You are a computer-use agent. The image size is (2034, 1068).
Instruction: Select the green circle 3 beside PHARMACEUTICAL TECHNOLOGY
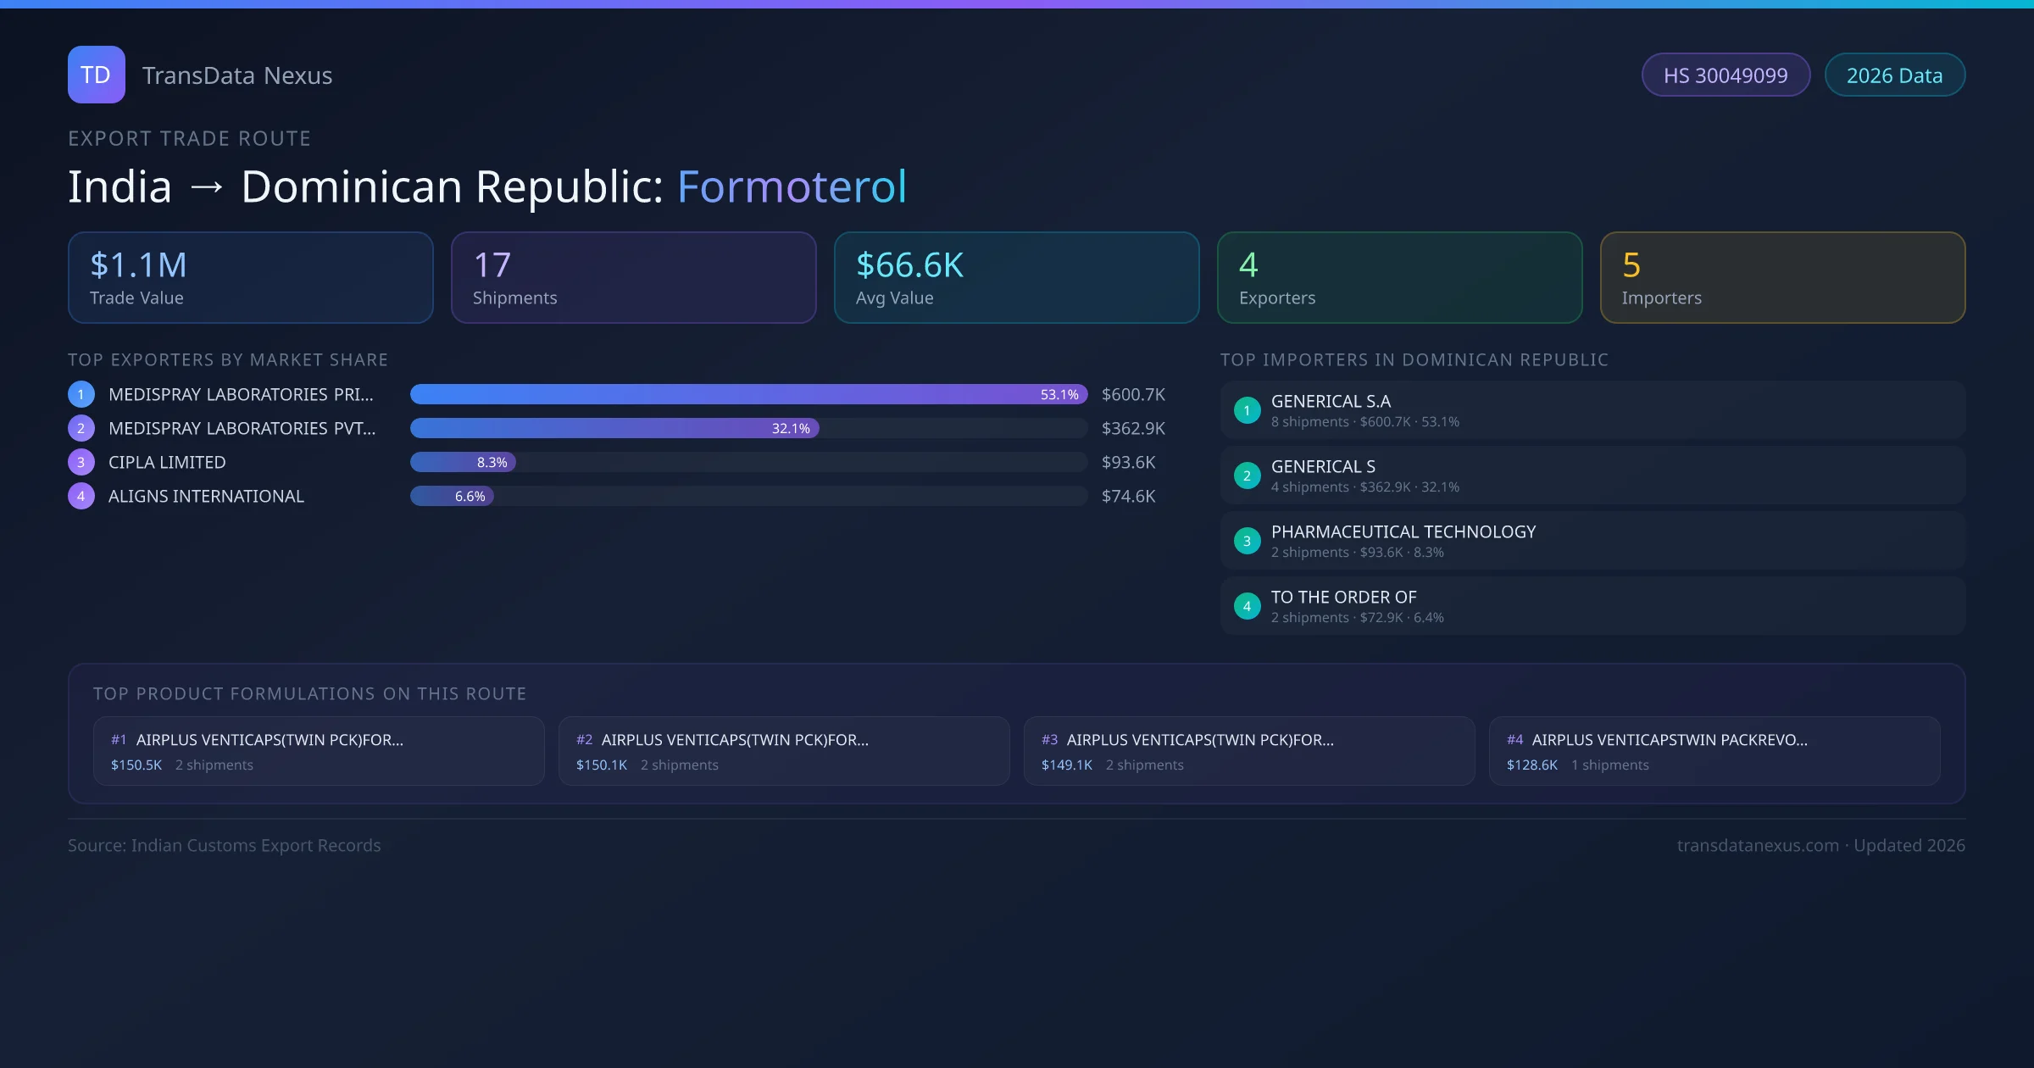[x=1247, y=540]
